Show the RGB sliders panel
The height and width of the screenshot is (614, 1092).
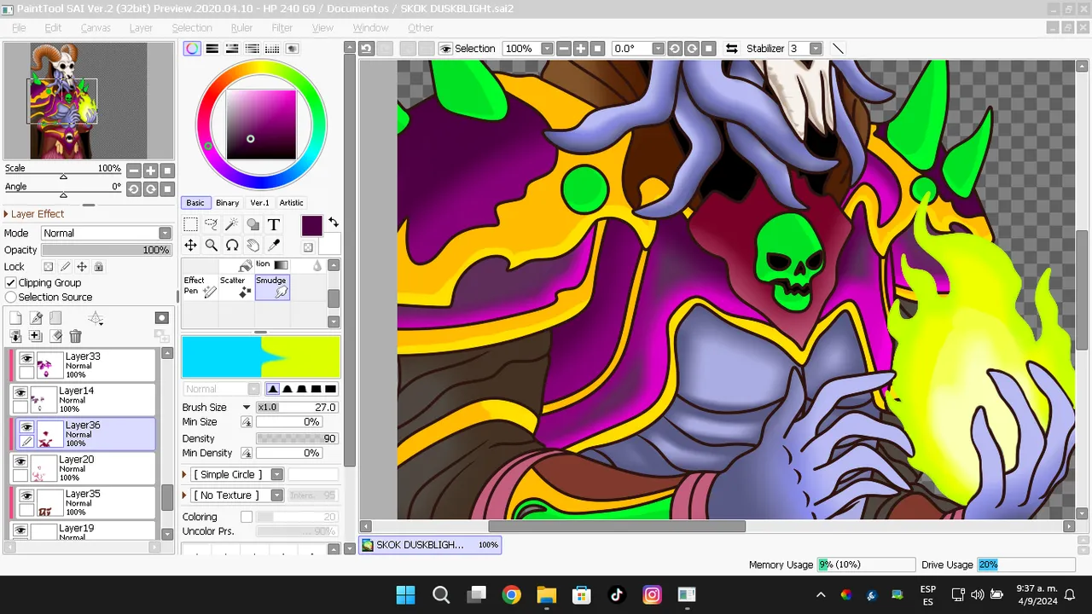point(212,49)
